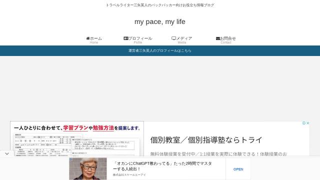Click the photo of the elderly woman with glasses

pyautogui.click(x=88, y=168)
